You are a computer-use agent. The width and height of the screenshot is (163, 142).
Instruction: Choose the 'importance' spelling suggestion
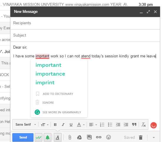(x=50, y=74)
